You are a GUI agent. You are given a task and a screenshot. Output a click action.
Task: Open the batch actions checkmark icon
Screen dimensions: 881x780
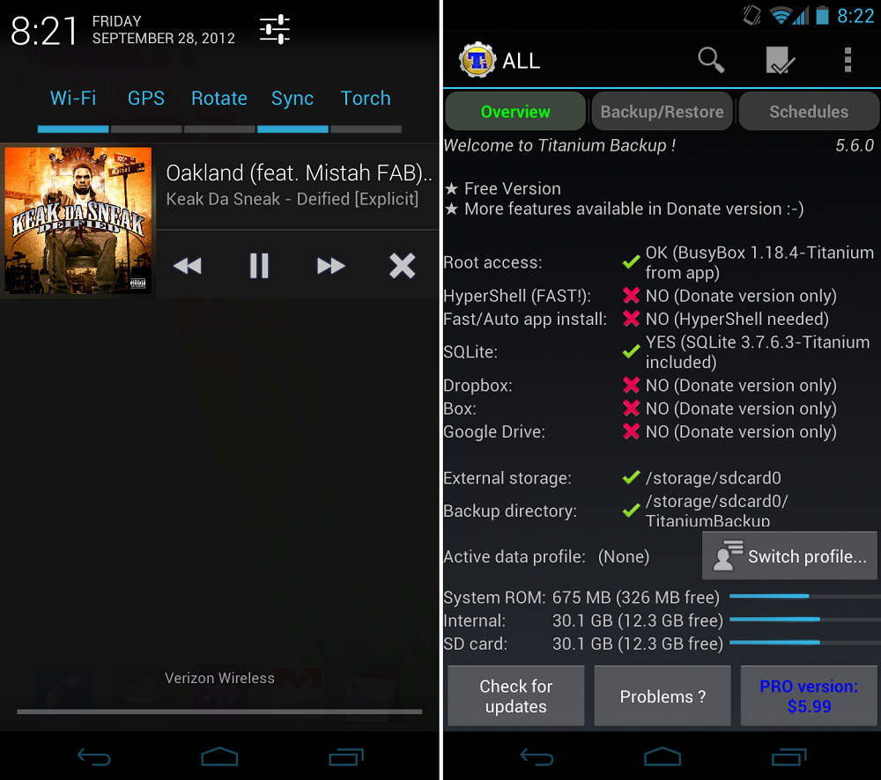780,60
